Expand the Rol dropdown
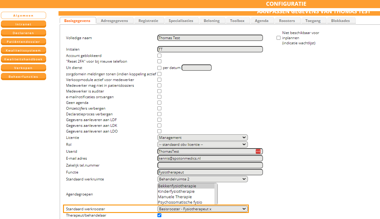Image resolution: width=380 pixels, height=219 pixels. [202, 145]
